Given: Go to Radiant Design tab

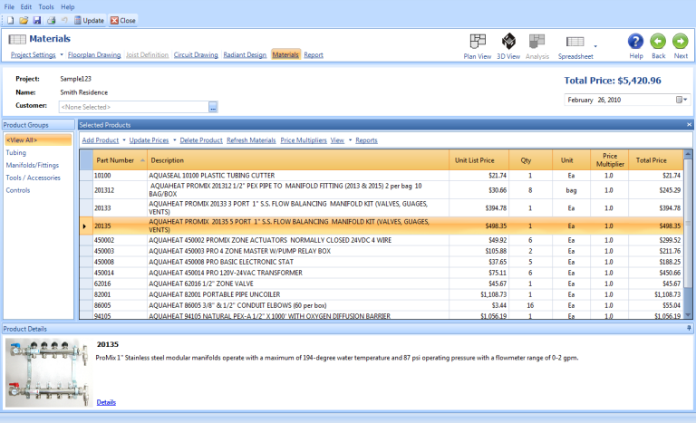Looking at the screenshot, I should tap(245, 54).
